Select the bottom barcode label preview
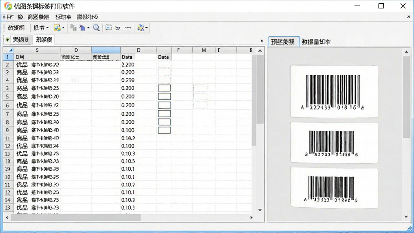This screenshot has width=414, height=233. 334,188
